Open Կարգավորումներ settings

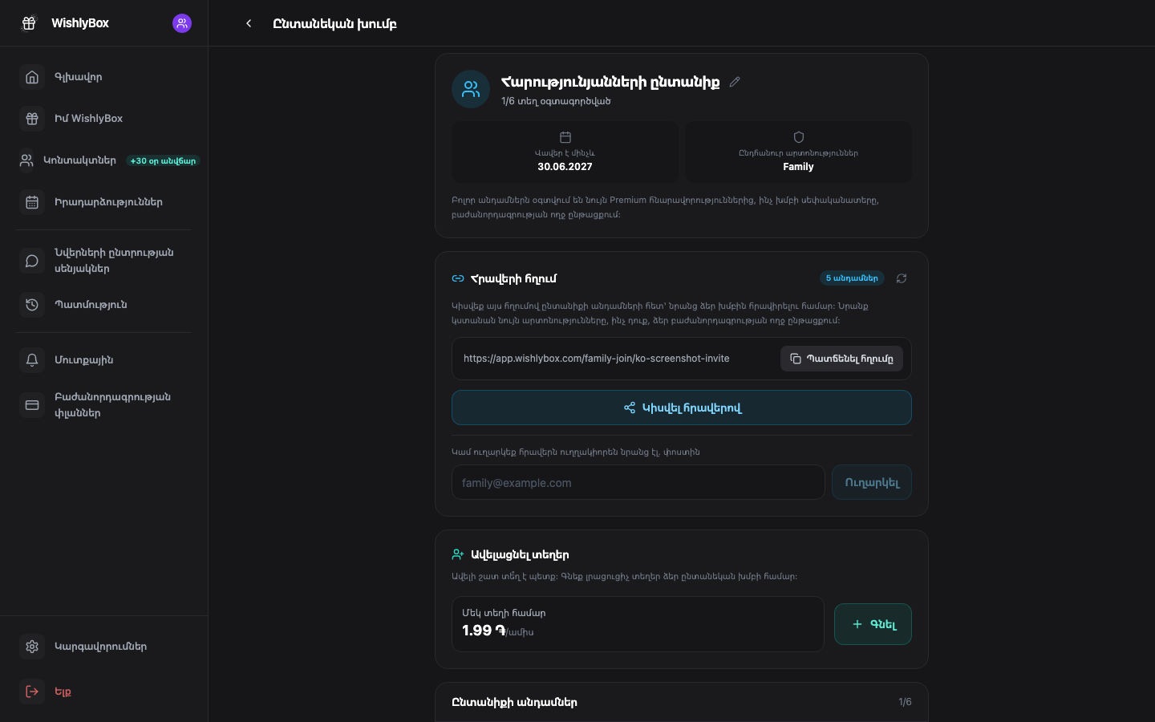(x=104, y=647)
